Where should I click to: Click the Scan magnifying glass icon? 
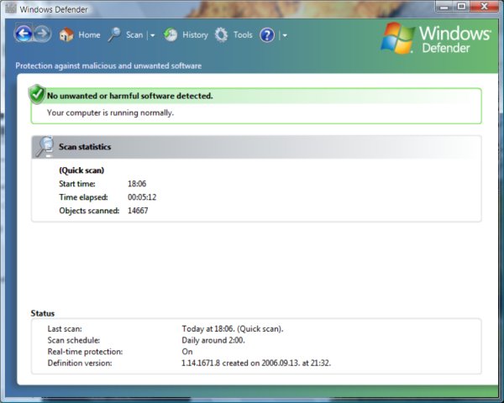114,35
